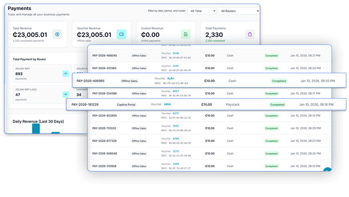Open the Total Payments clipboard icon
Viewport: 349px width, 197px height.
250,34
